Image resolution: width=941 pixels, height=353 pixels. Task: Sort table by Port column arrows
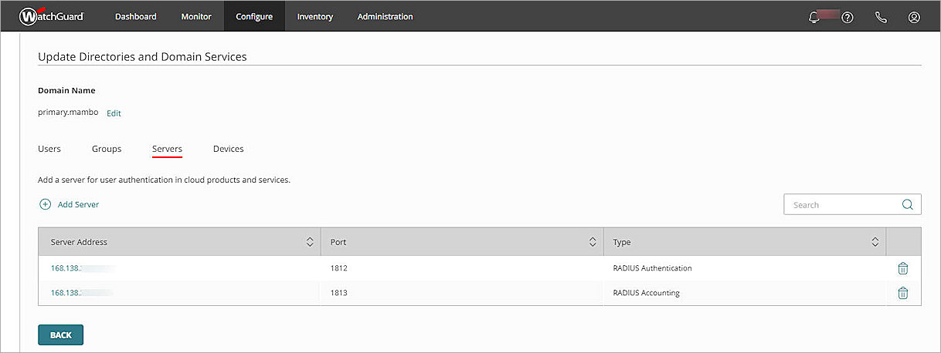tap(593, 242)
